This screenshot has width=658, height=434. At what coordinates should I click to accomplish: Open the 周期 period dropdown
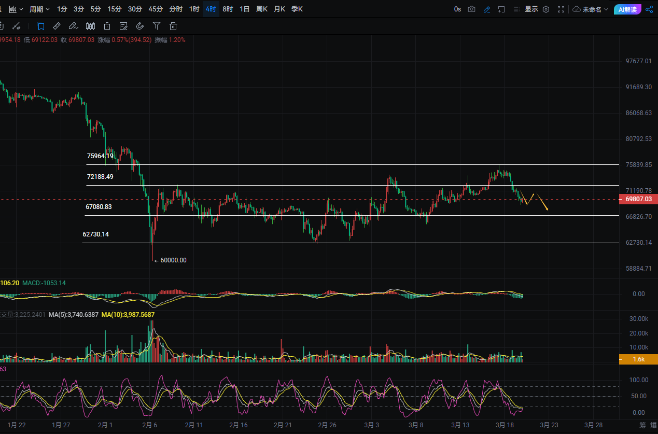[39, 9]
